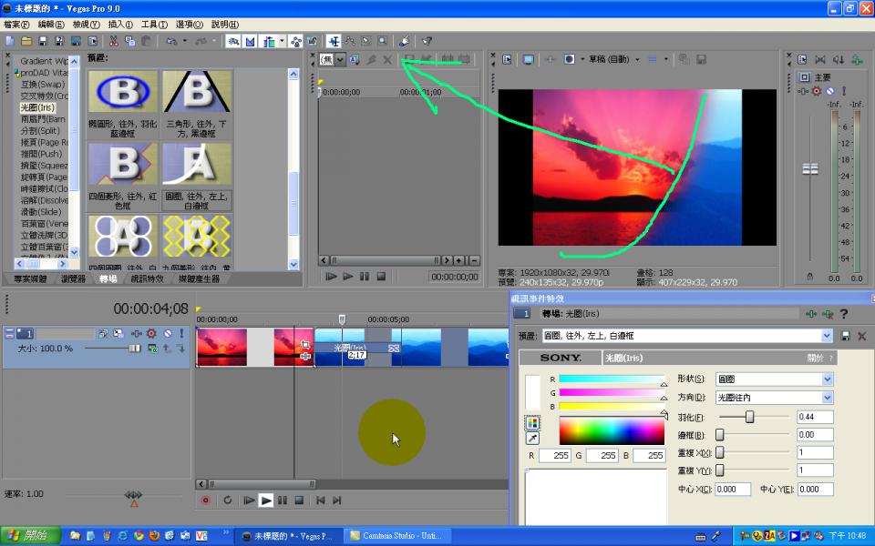The width and height of the screenshot is (875, 546).
Task: Click the Save project icon
Action: coord(44,41)
